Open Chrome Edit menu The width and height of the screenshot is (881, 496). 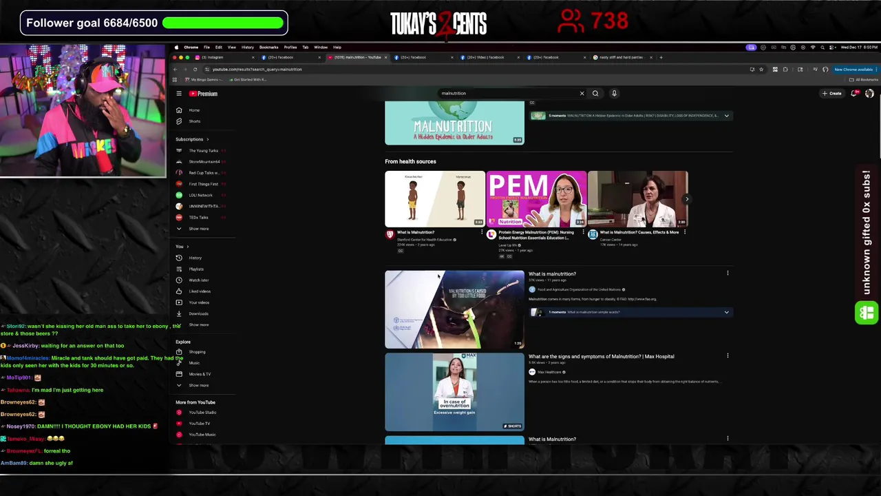coord(218,48)
